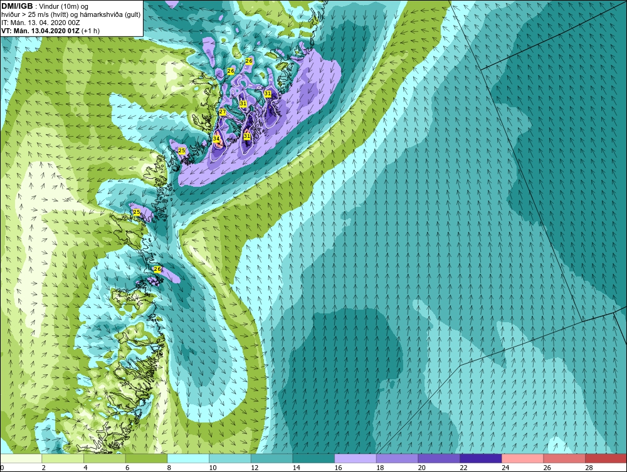Click the legend scale number '2'

(x=44, y=468)
